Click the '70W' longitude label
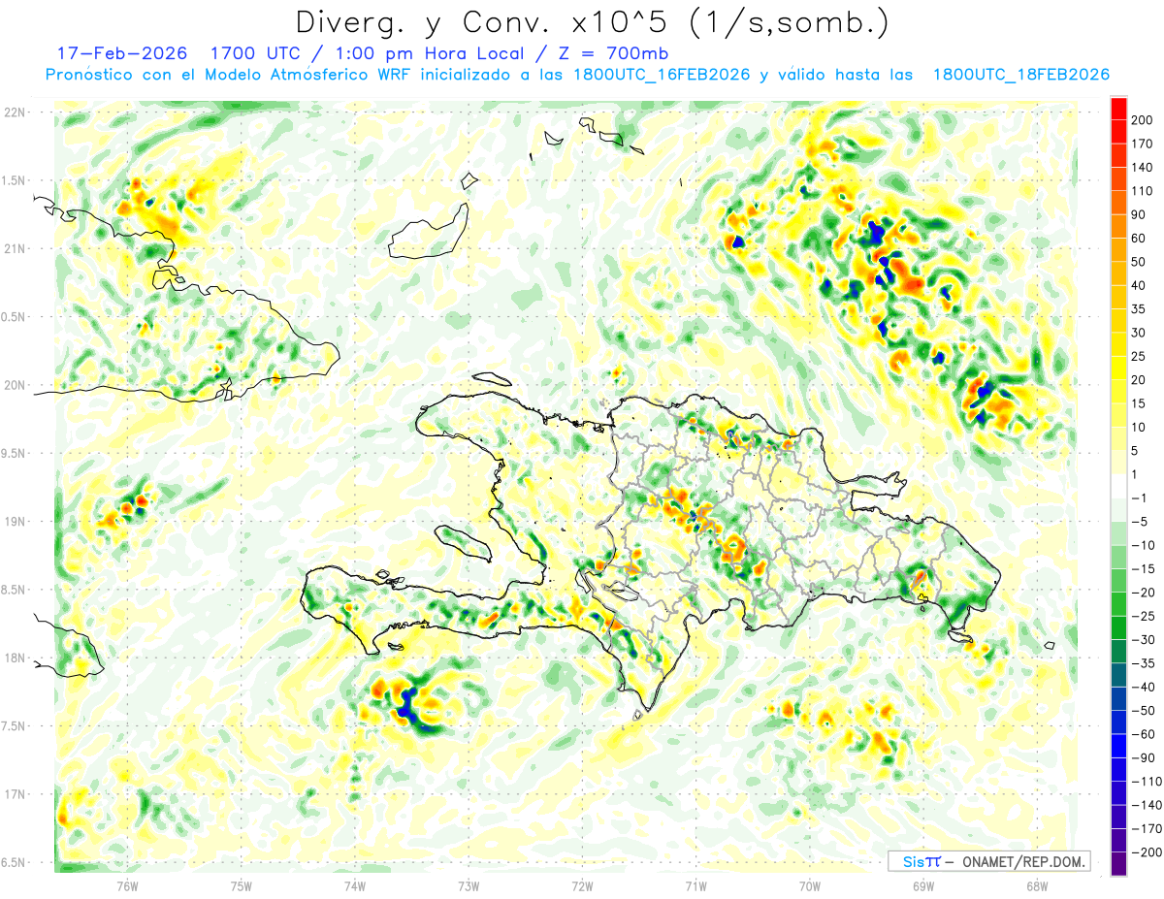This screenshot has height=899, width=1164. [810, 885]
